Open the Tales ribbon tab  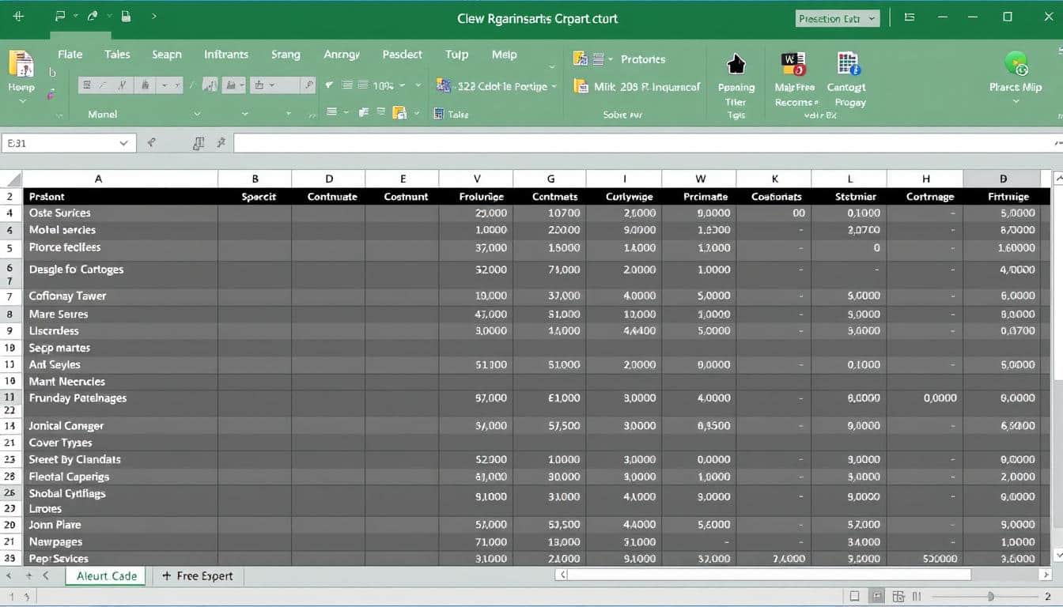click(x=117, y=55)
